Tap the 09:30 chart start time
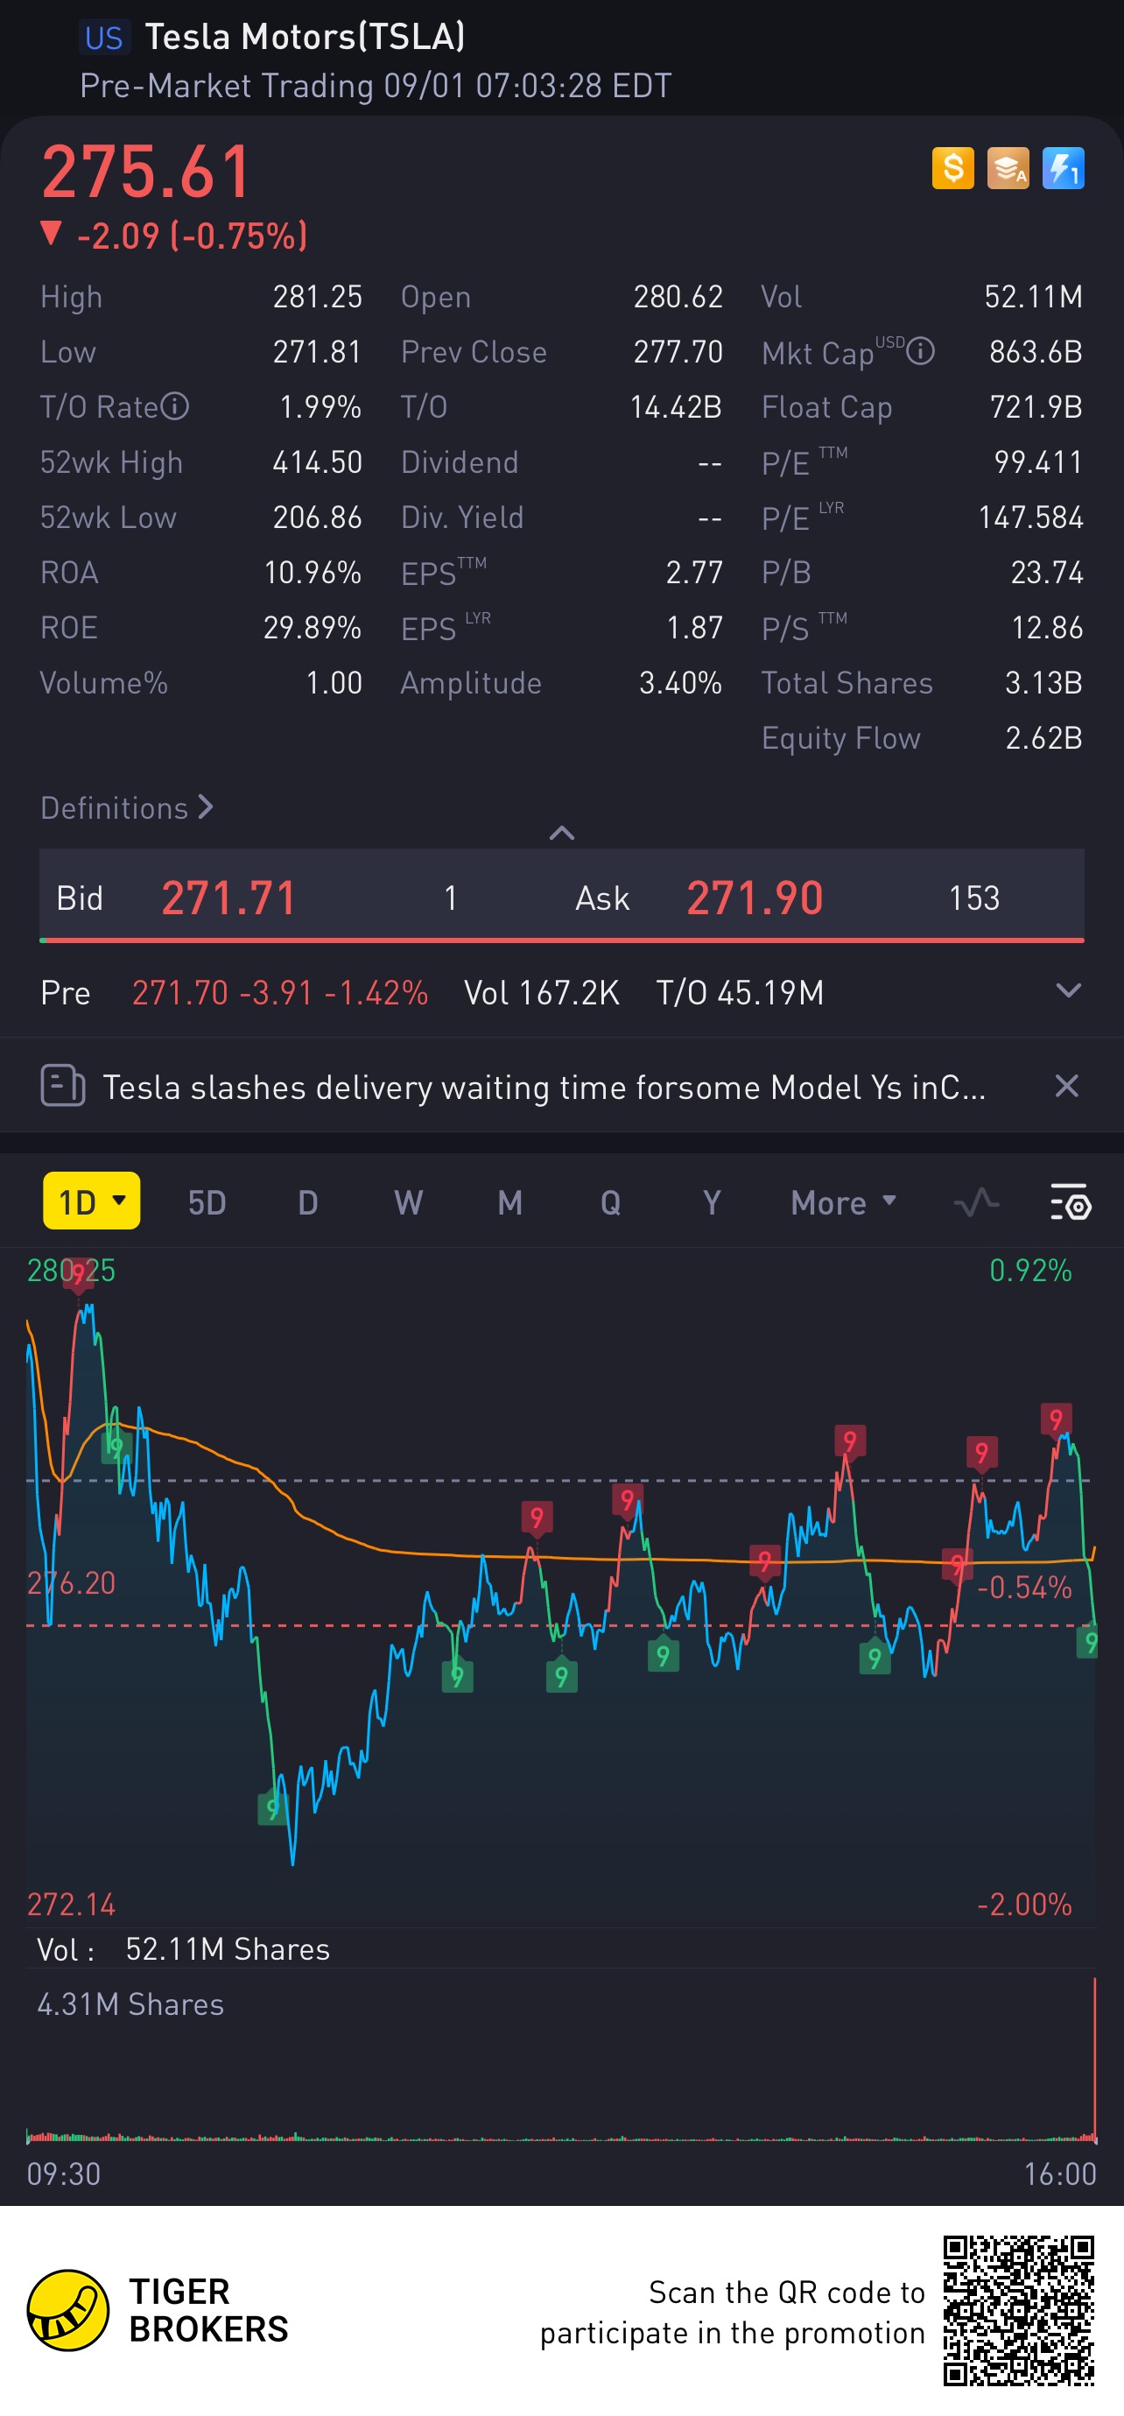 pos(64,2173)
